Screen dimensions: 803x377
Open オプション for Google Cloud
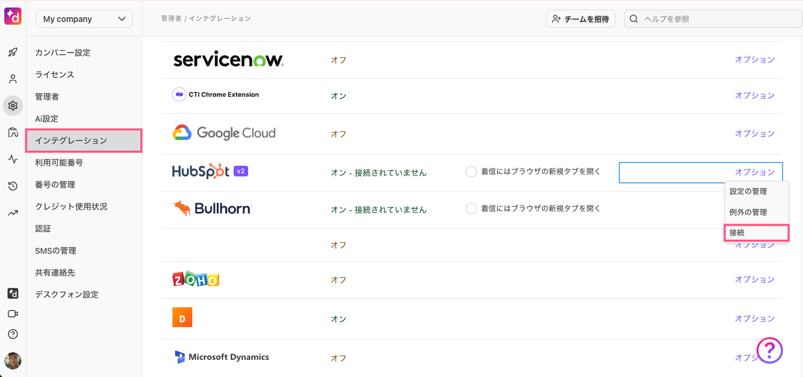(755, 134)
